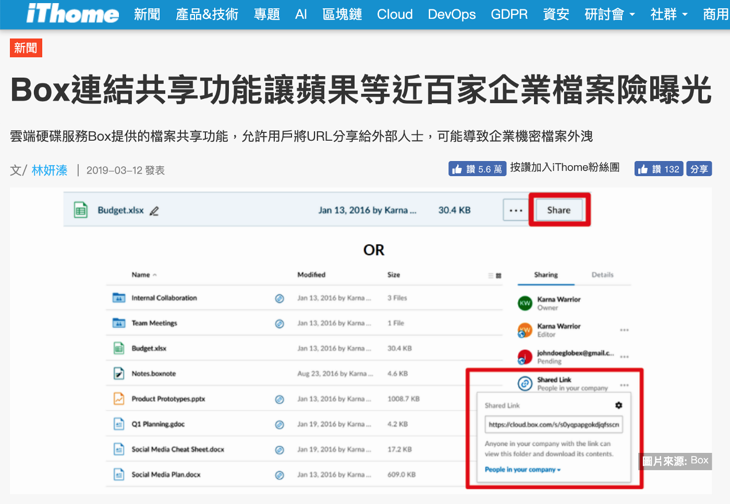Screen dimensions: 730x504
Task: Click the Shared Link settings gear icon
Action: [618, 405]
